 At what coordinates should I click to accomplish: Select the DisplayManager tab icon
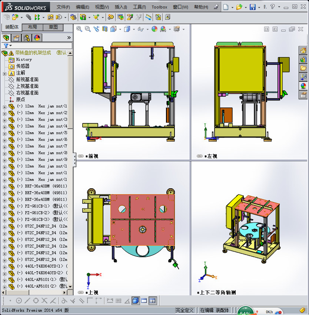(x=37, y=37)
